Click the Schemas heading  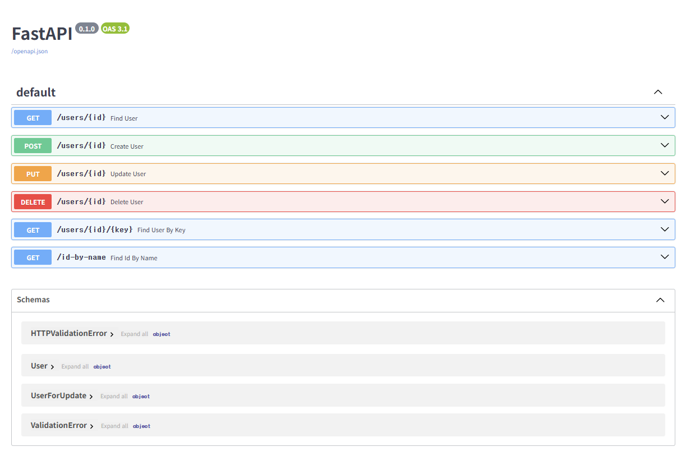[x=33, y=300]
